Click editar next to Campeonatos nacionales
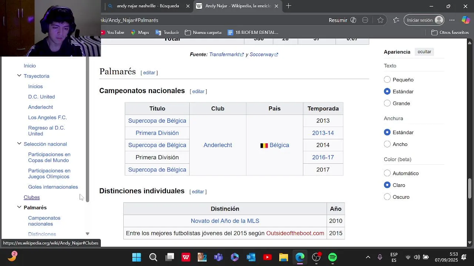The width and height of the screenshot is (474, 266). [198, 92]
